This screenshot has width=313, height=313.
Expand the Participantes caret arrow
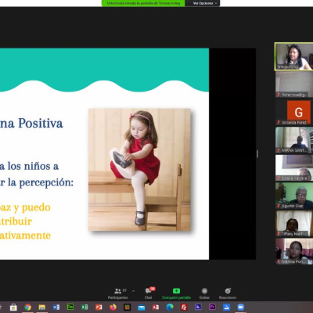point(133,290)
